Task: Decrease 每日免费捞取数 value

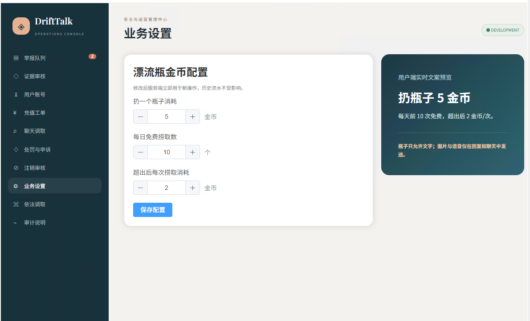Action: (x=141, y=152)
